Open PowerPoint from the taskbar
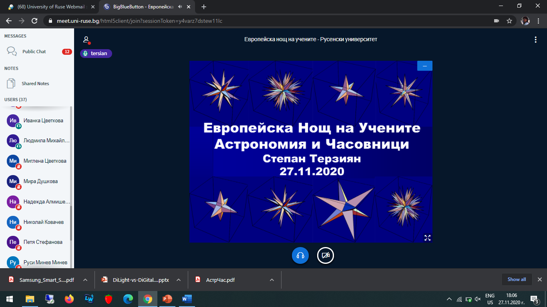The width and height of the screenshot is (547, 307). (167, 299)
